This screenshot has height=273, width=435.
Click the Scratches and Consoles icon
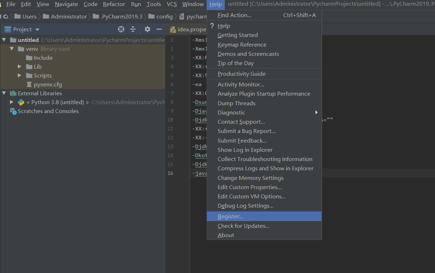[x=13, y=111]
